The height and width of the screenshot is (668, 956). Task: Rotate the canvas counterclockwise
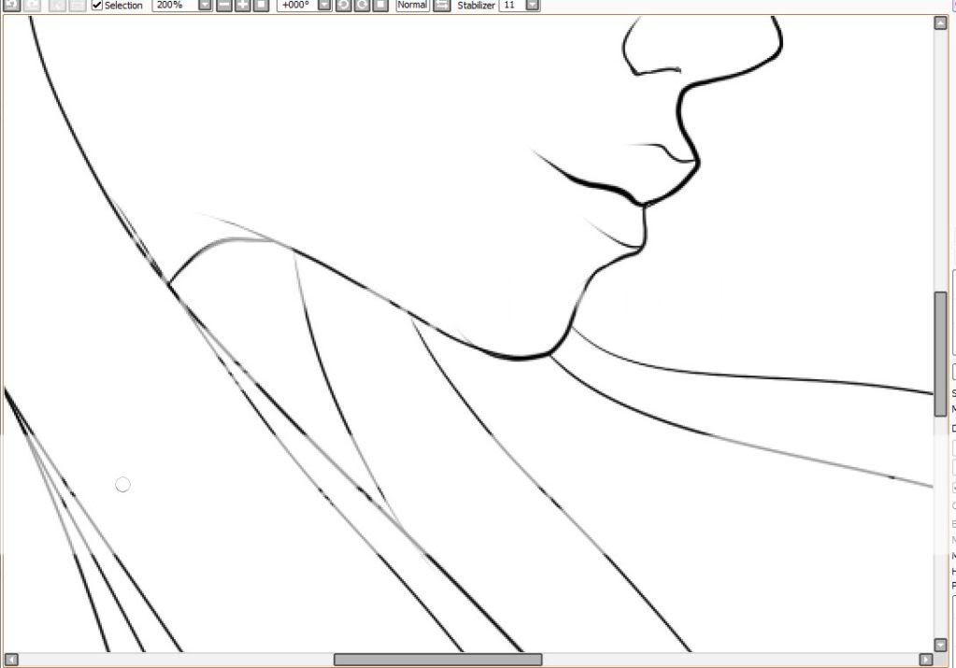pos(343,5)
